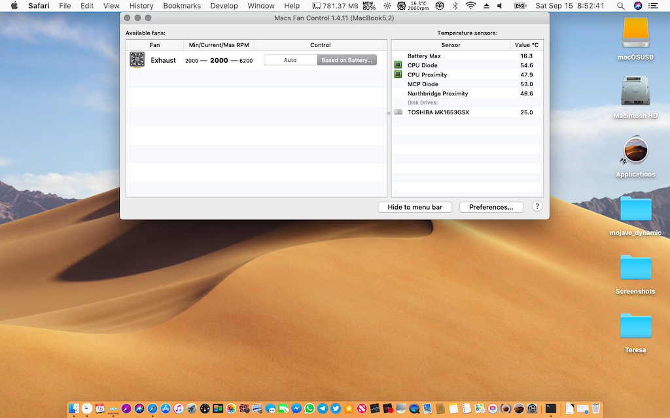This screenshot has height=418, width=670.
Task: Open Preferences in Macs Fan Control
Action: pyautogui.click(x=491, y=207)
